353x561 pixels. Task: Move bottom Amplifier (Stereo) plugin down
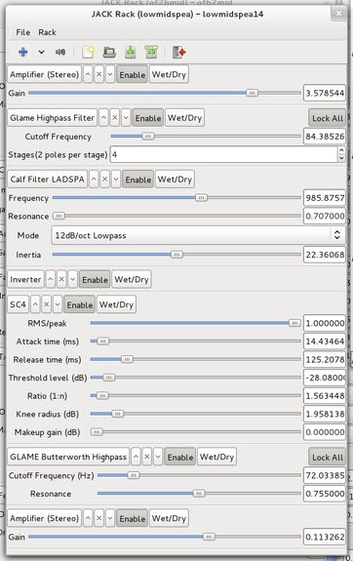(110, 518)
